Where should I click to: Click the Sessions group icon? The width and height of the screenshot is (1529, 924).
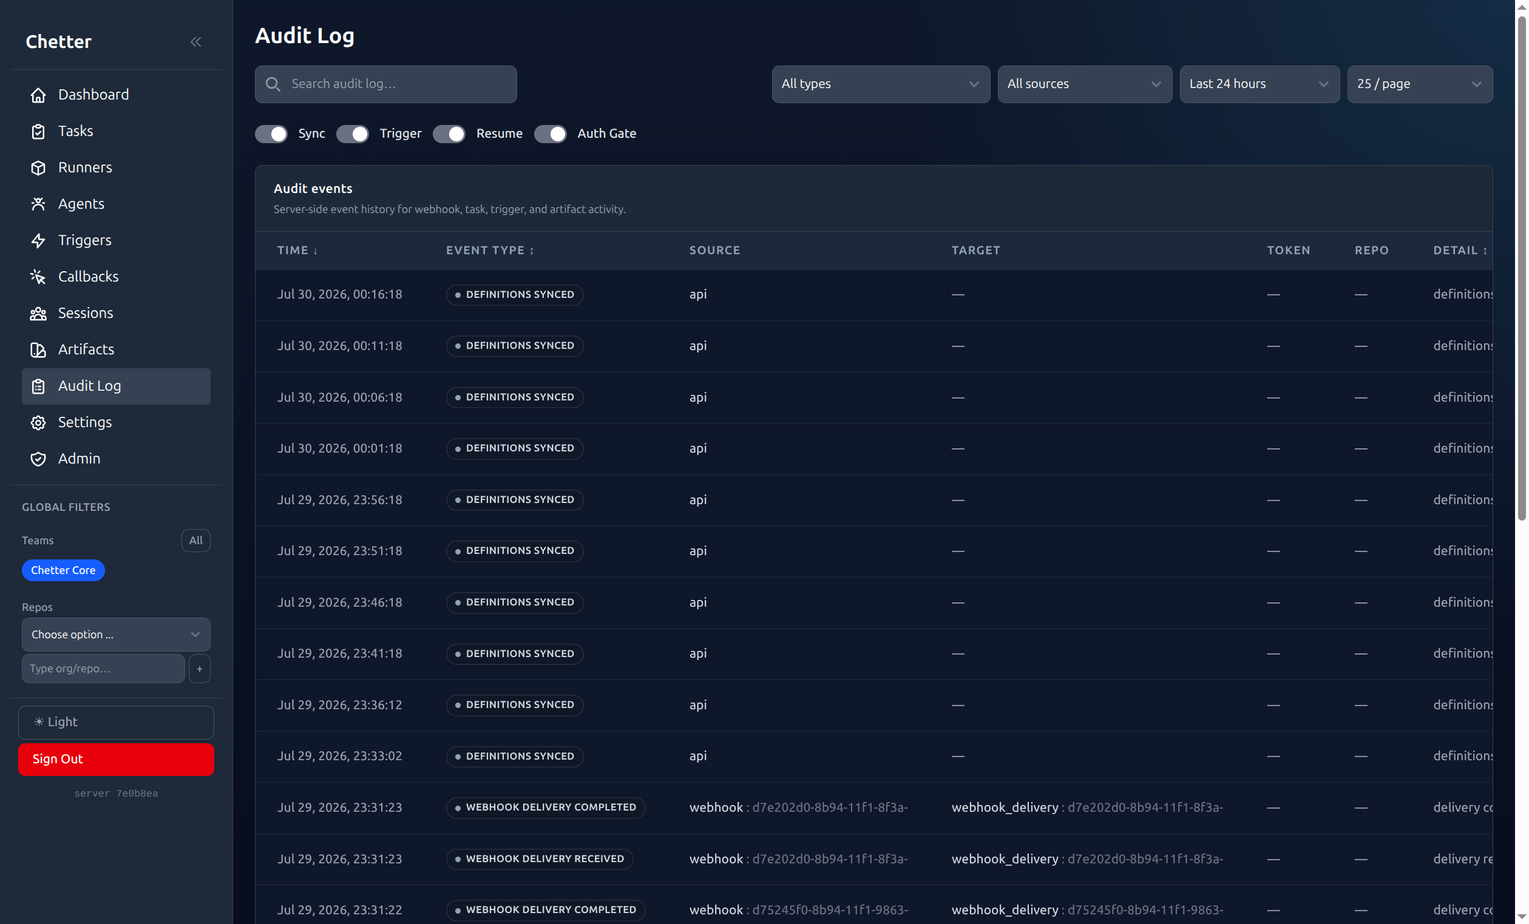38,313
